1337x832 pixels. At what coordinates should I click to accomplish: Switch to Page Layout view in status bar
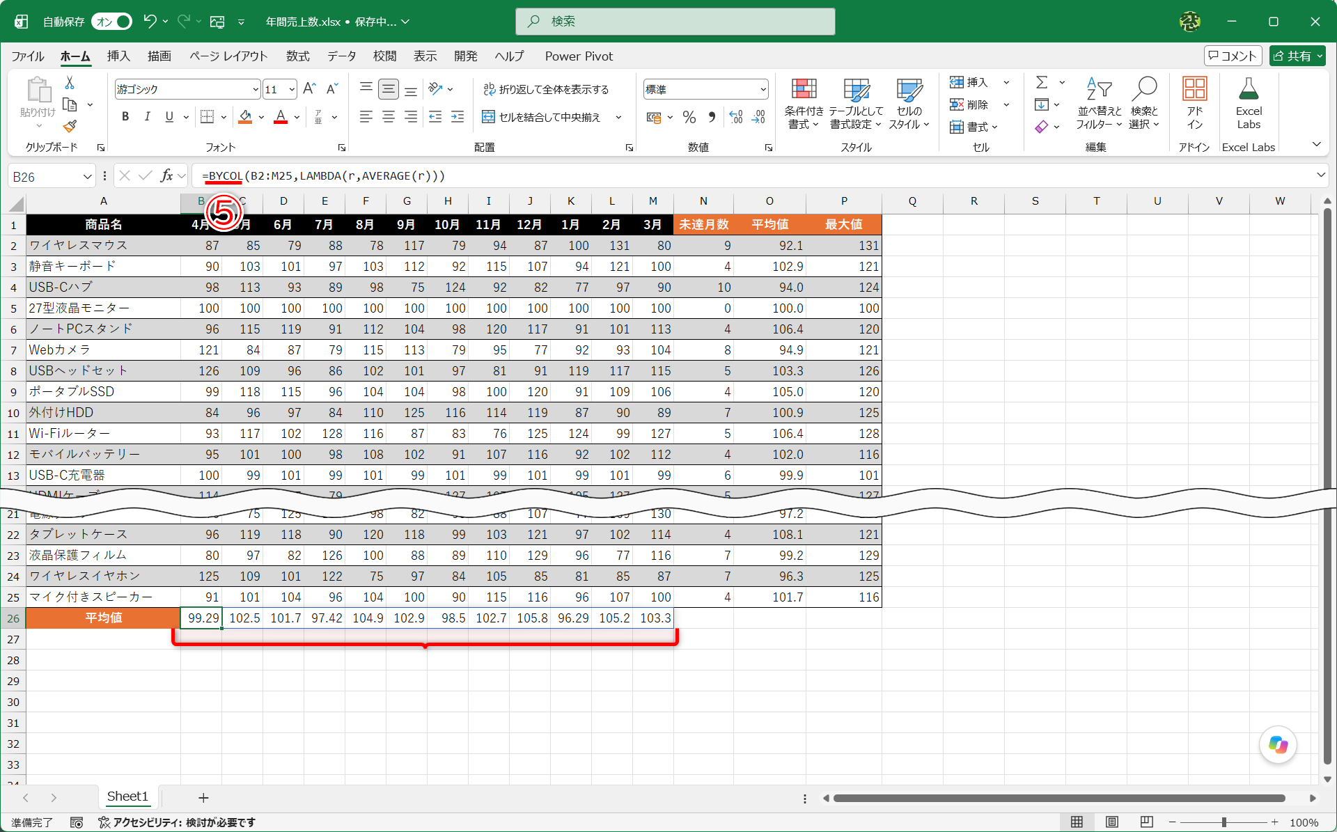pos(1112,822)
